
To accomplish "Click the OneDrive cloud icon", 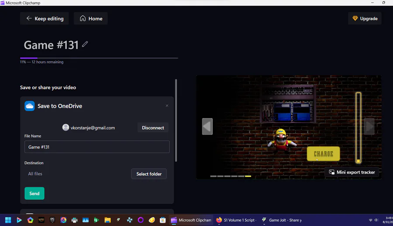I will pyautogui.click(x=30, y=106).
